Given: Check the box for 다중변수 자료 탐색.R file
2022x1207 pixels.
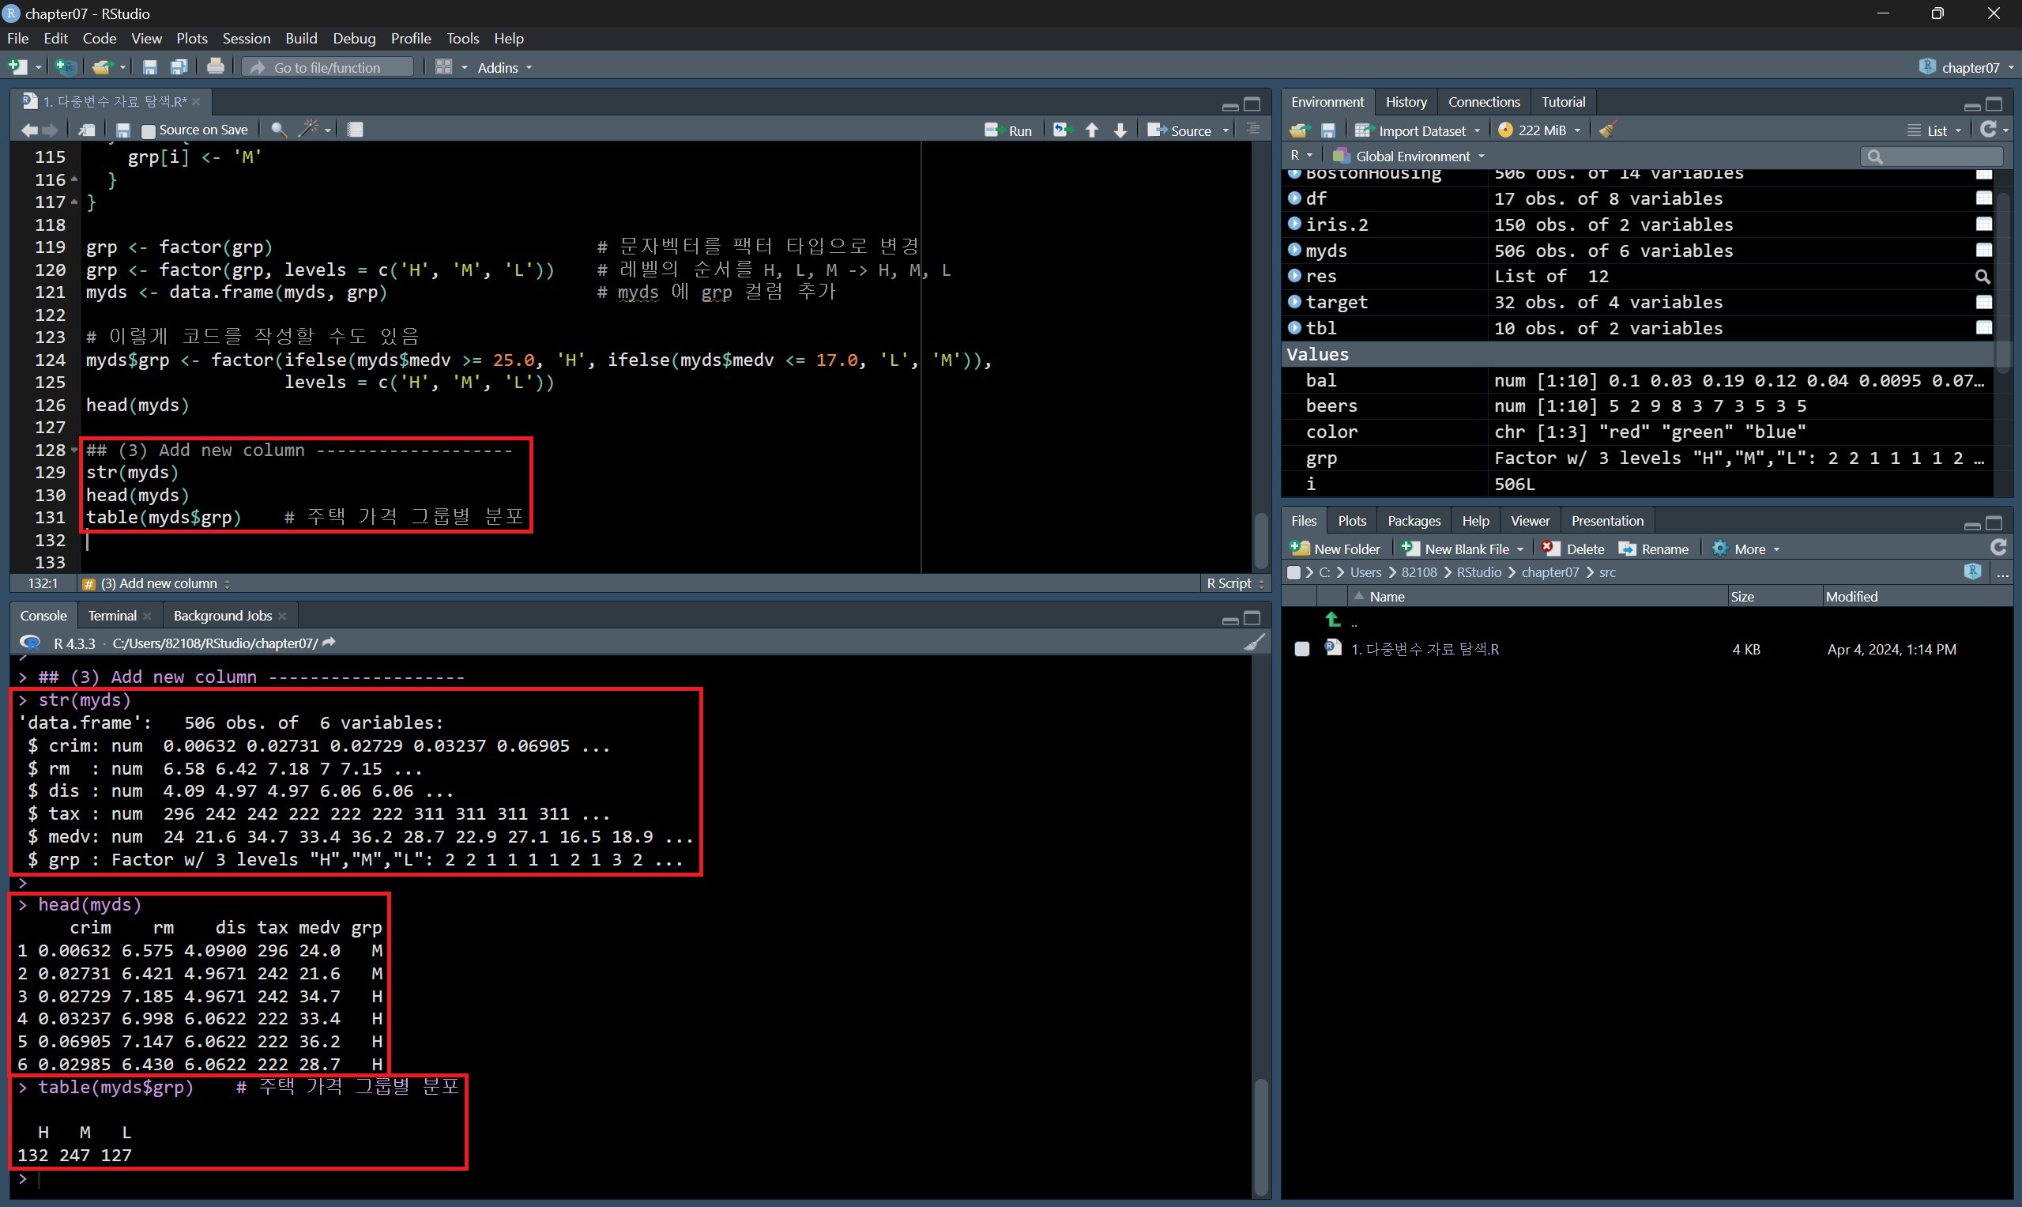Looking at the screenshot, I should (1301, 649).
